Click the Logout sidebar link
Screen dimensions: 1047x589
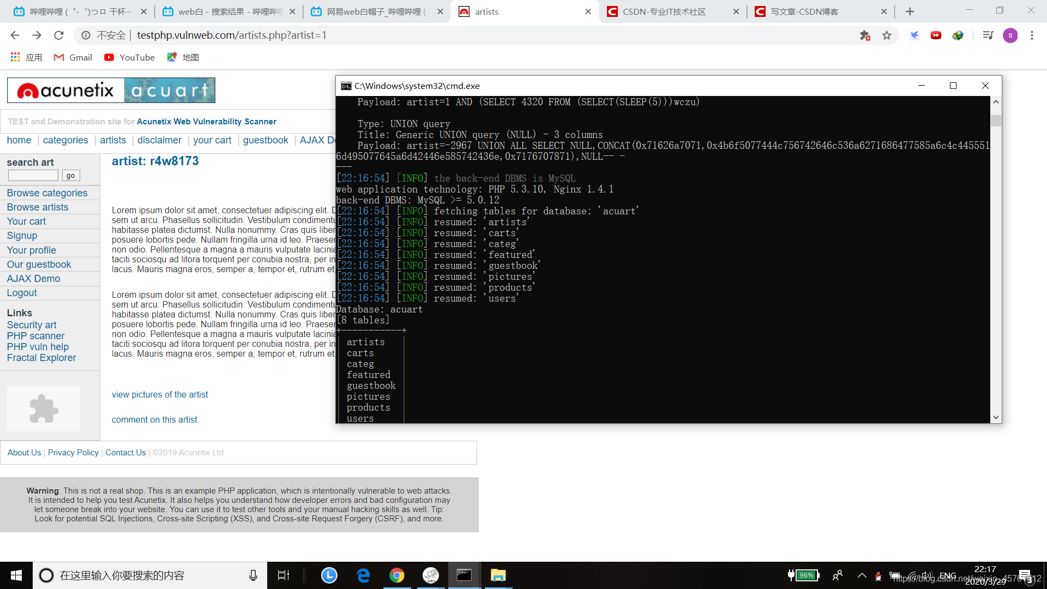pos(22,293)
